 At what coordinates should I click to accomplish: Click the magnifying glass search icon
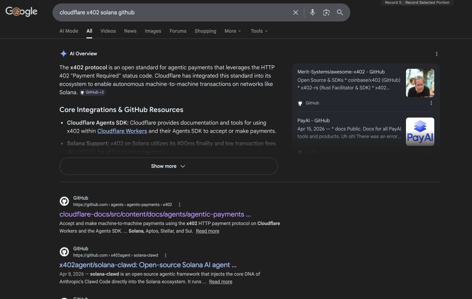[x=340, y=13]
